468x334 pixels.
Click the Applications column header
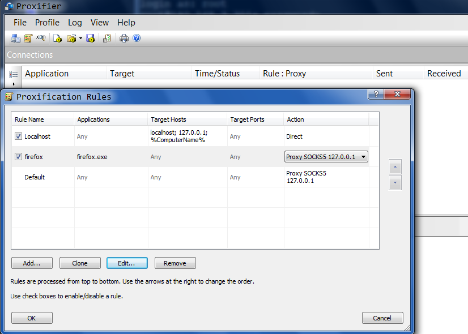110,119
